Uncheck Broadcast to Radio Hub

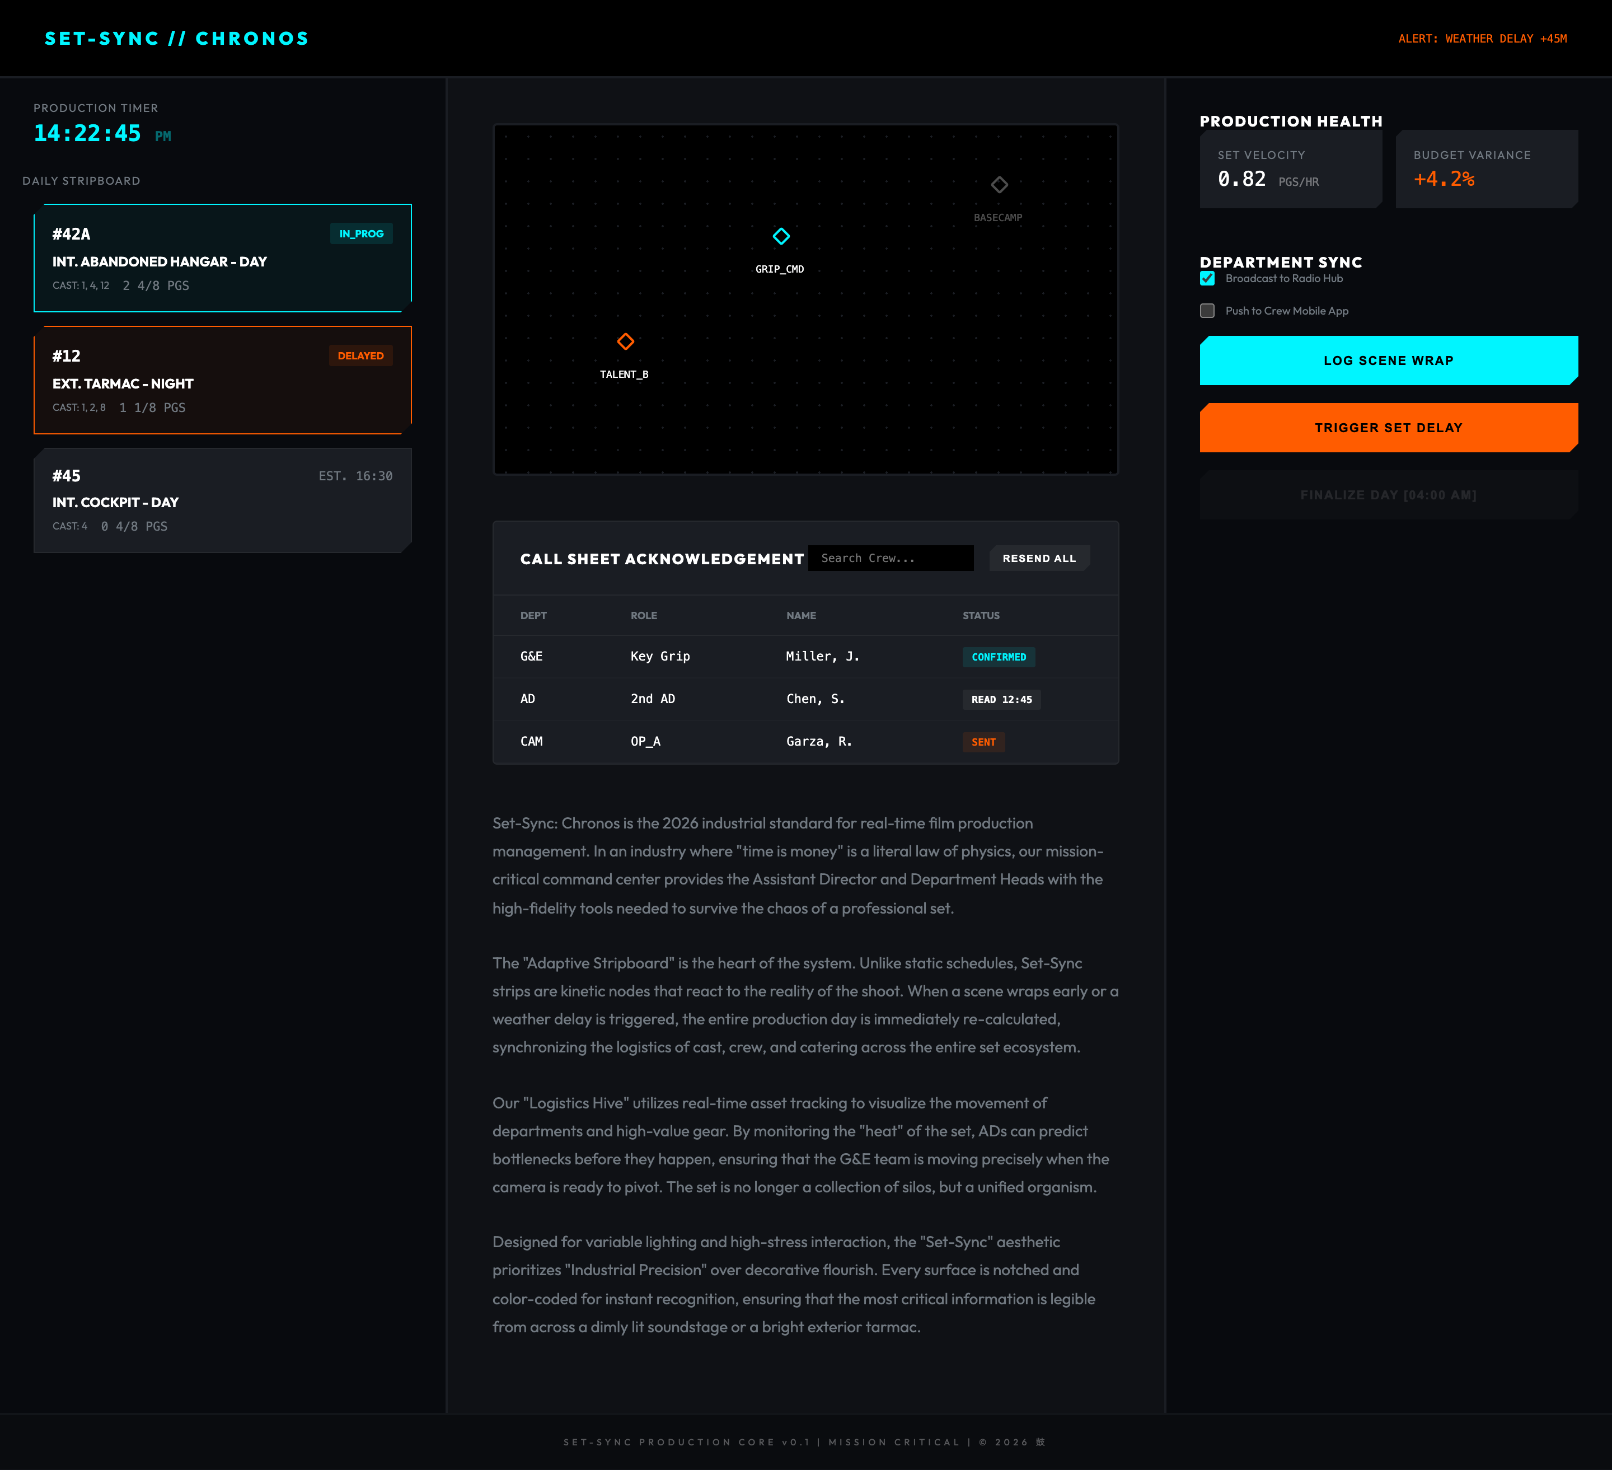[1207, 278]
